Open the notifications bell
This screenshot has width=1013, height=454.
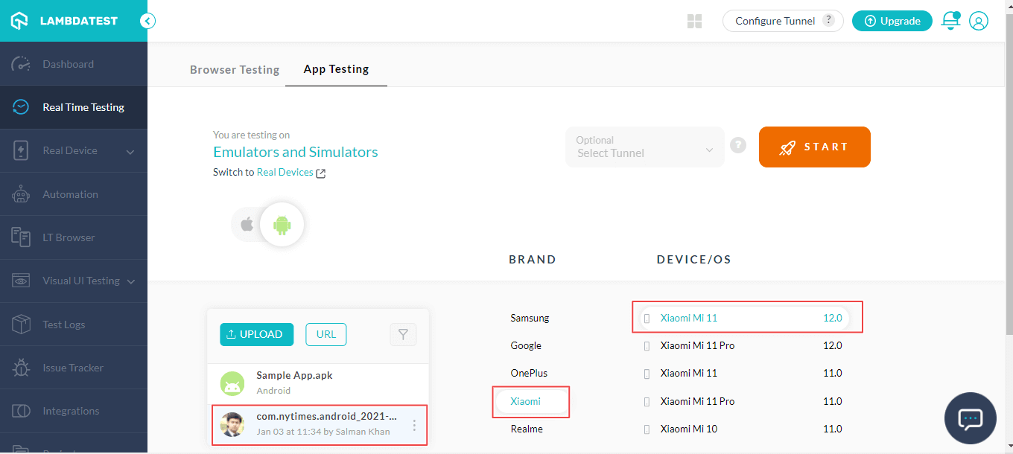[950, 20]
